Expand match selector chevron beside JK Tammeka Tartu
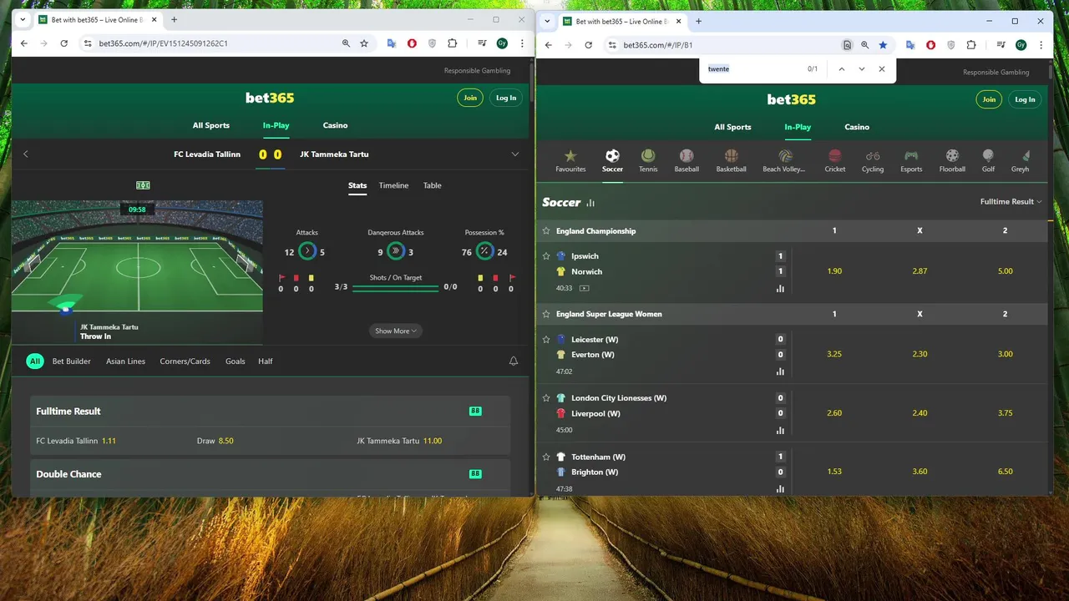Image resolution: width=1069 pixels, height=601 pixels. click(x=515, y=154)
